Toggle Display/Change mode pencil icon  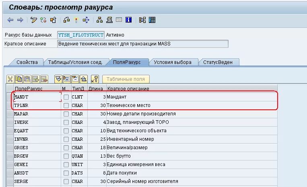[x=34, y=20]
